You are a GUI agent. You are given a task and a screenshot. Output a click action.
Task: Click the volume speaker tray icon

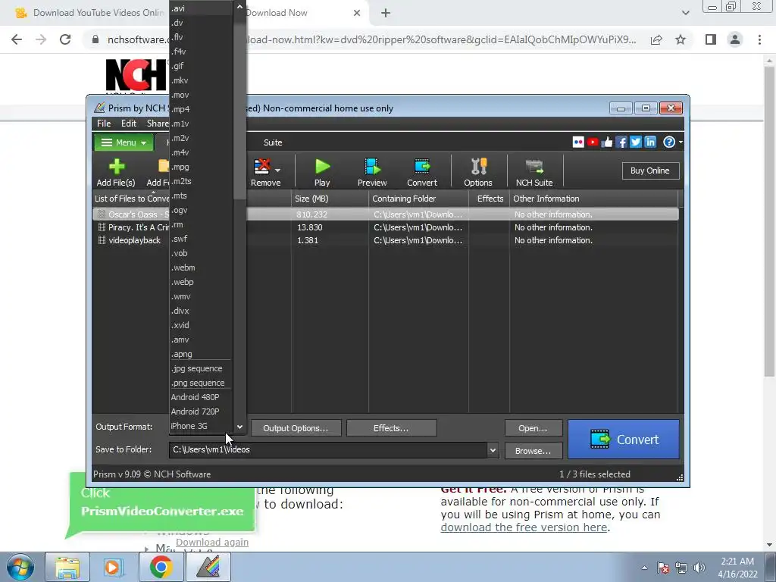click(699, 568)
